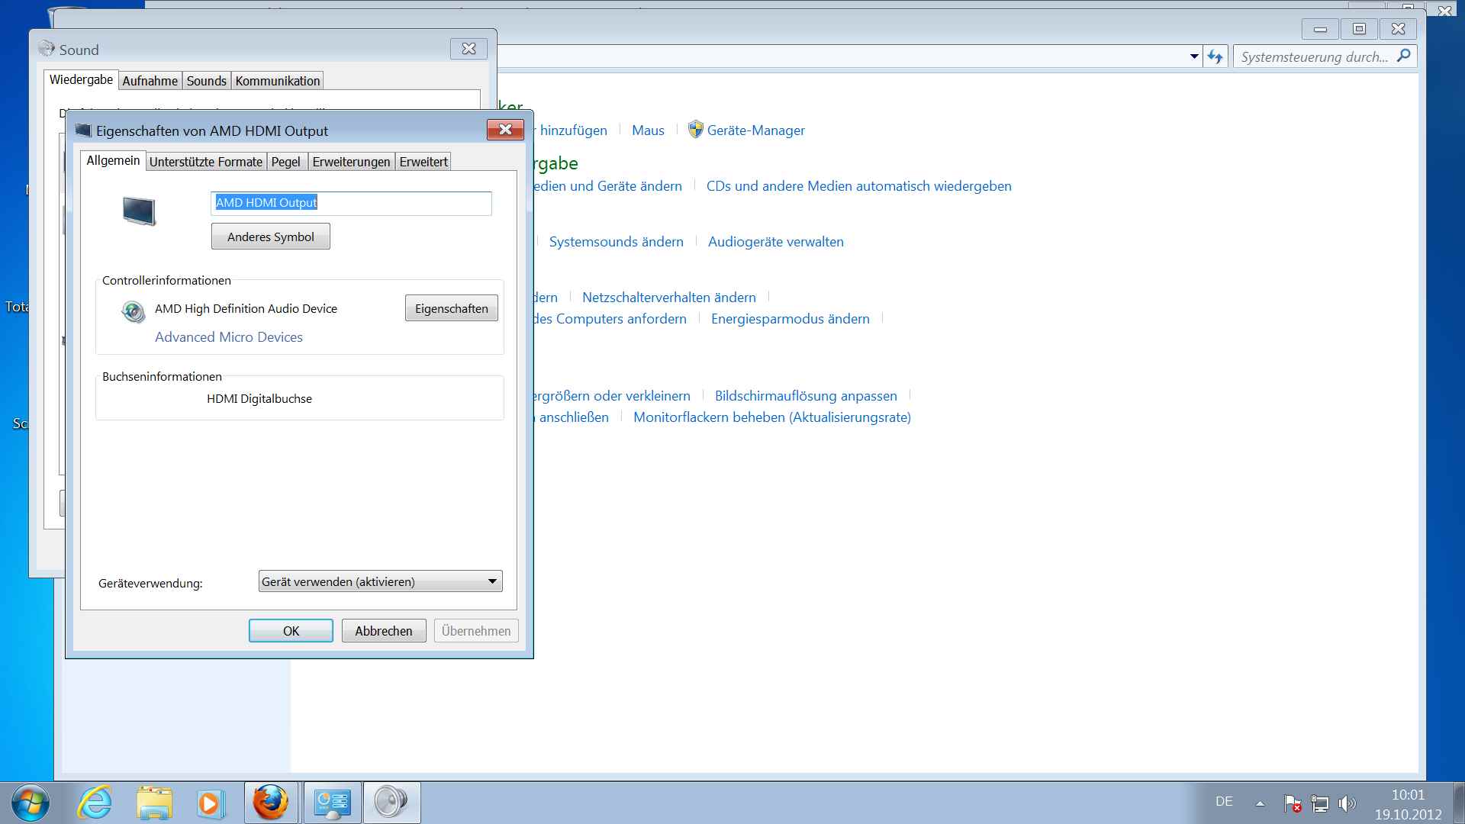1465x824 pixels.
Task: Open Kommunikation tab in Sound window
Action: point(278,81)
